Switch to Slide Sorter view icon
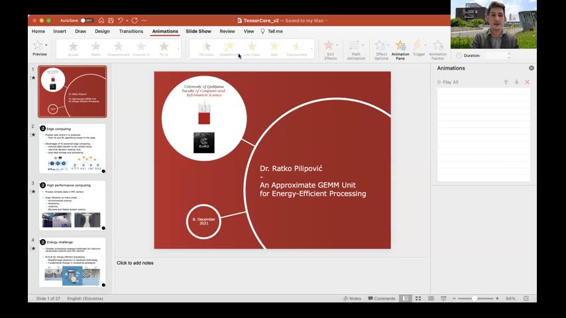 point(418,299)
